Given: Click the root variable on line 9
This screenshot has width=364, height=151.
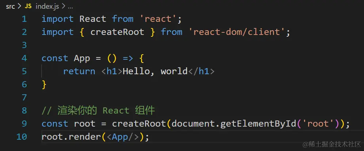Looking at the screenshot, I should tap(85, 124).
